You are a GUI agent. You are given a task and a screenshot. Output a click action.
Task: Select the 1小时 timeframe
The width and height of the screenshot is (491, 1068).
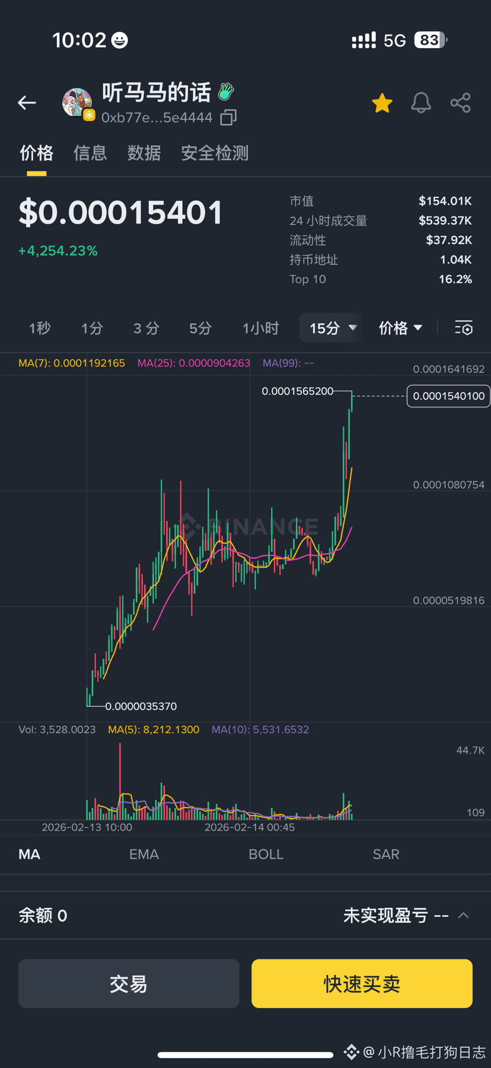pos(260,328)
